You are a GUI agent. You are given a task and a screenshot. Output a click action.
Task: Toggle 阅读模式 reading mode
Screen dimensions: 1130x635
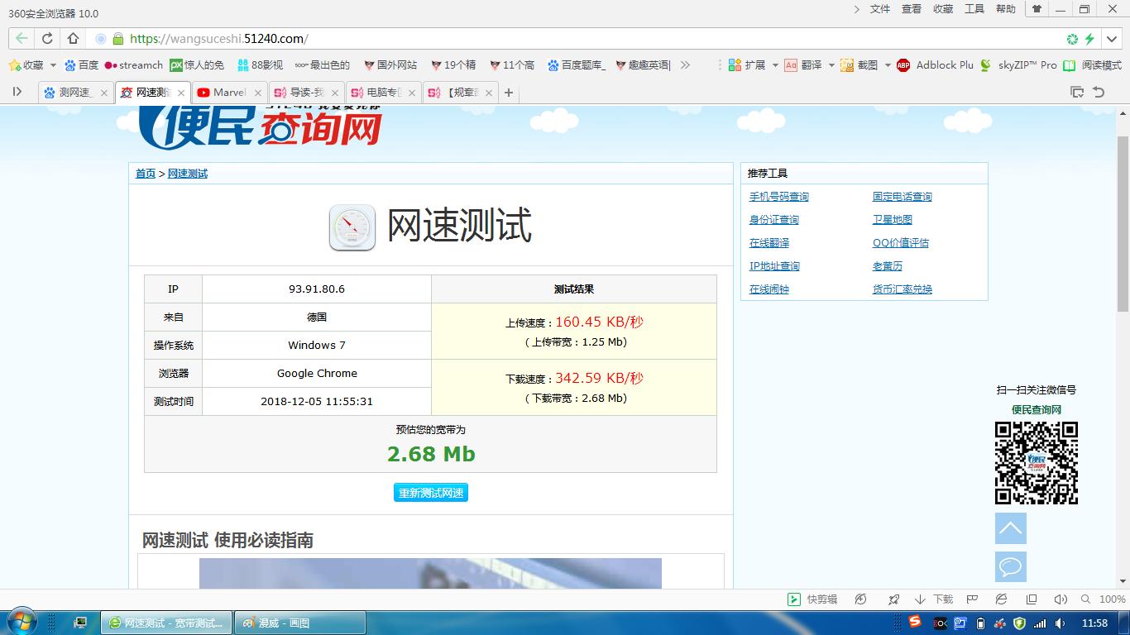[x=1092, y=64]
